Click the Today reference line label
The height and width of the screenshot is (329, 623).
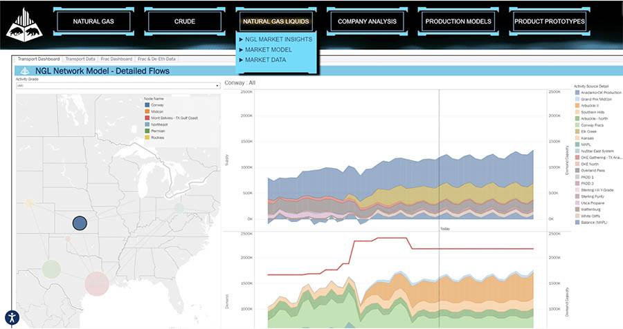click(x=445, y=229)
